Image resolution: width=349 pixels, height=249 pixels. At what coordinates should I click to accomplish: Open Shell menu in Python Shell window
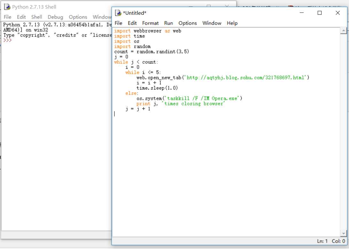point(36,17)
